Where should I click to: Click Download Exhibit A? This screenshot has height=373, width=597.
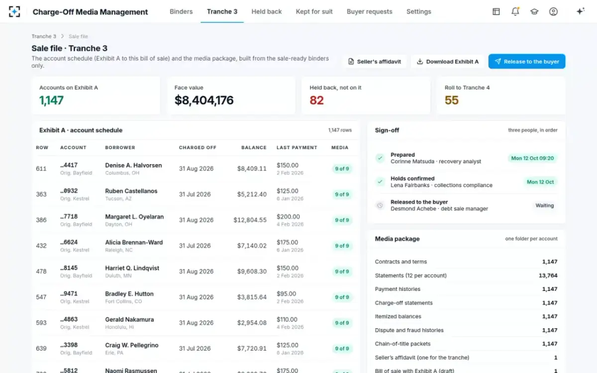tap(447, 62)
